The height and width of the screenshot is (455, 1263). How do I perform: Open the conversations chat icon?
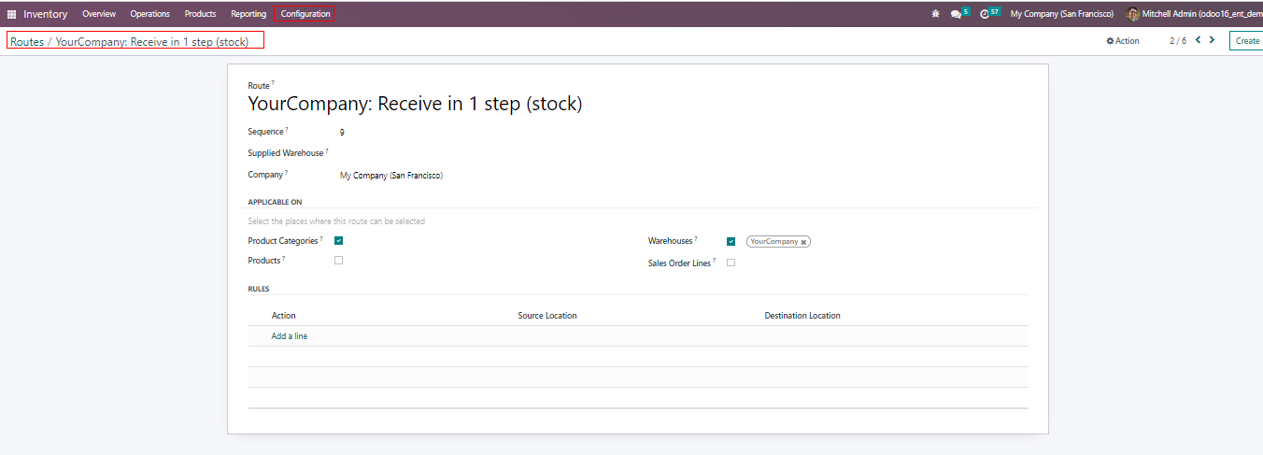pyautogui.click(x=956, y=14)
